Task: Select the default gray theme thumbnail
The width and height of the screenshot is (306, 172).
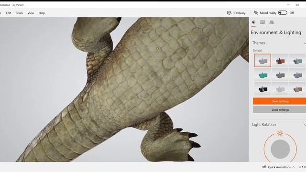Action: 262,61
